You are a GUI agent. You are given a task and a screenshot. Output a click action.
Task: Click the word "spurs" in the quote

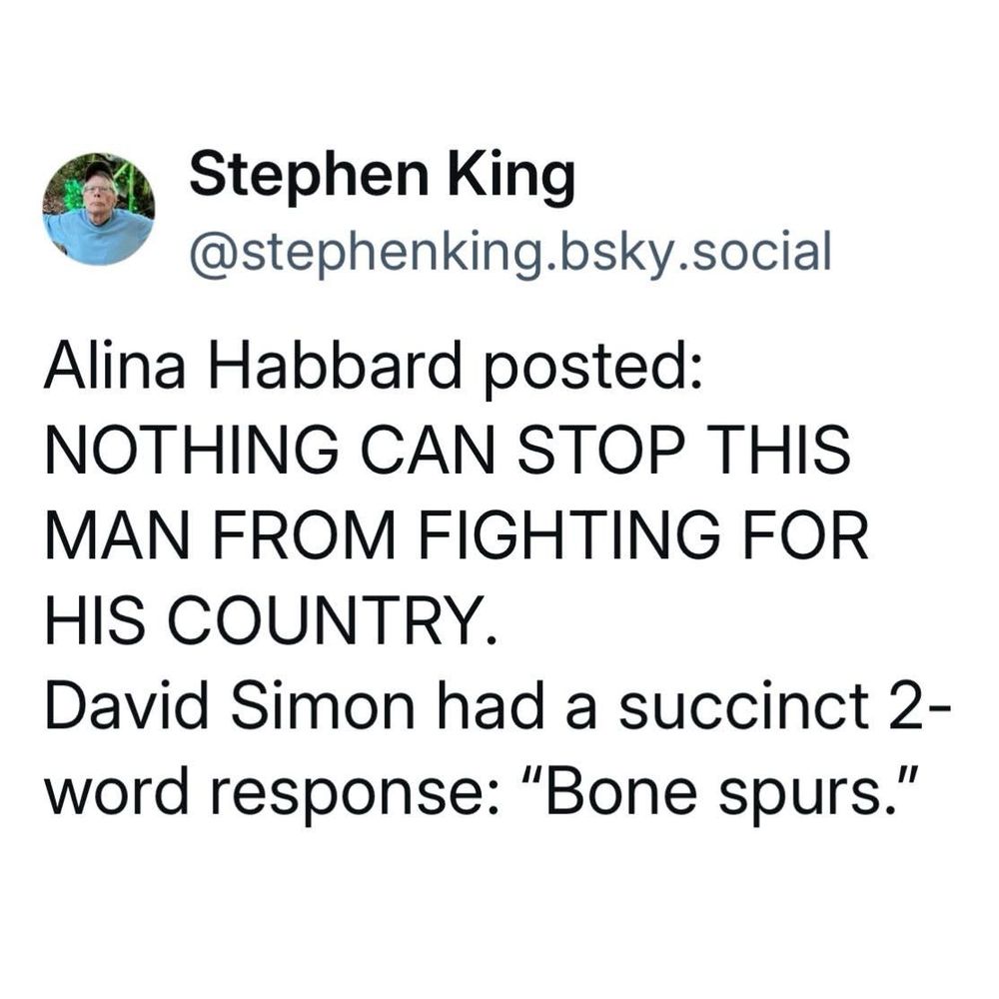pyautogui.click(x=806, y=798)
